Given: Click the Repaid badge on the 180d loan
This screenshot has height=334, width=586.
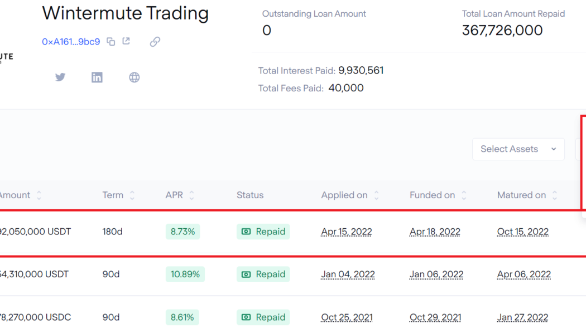Looking at the screenshot, I should (x=263, y=231).
